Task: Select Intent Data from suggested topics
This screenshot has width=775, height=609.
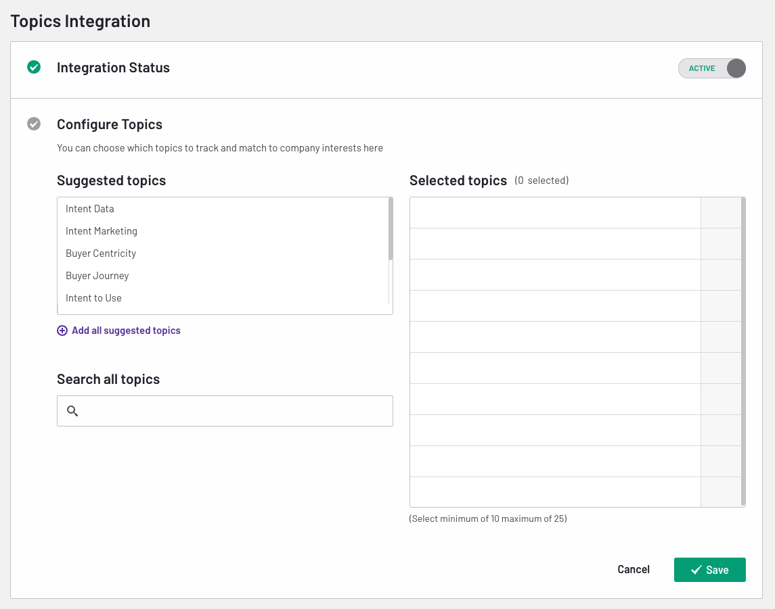Action: tap(90, 209)
